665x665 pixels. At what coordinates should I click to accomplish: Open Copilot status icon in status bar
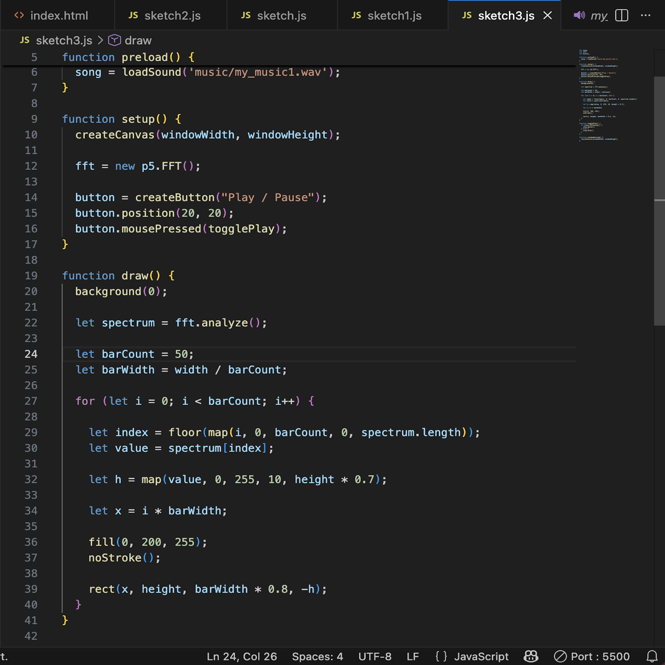click(x=531, y=656)
